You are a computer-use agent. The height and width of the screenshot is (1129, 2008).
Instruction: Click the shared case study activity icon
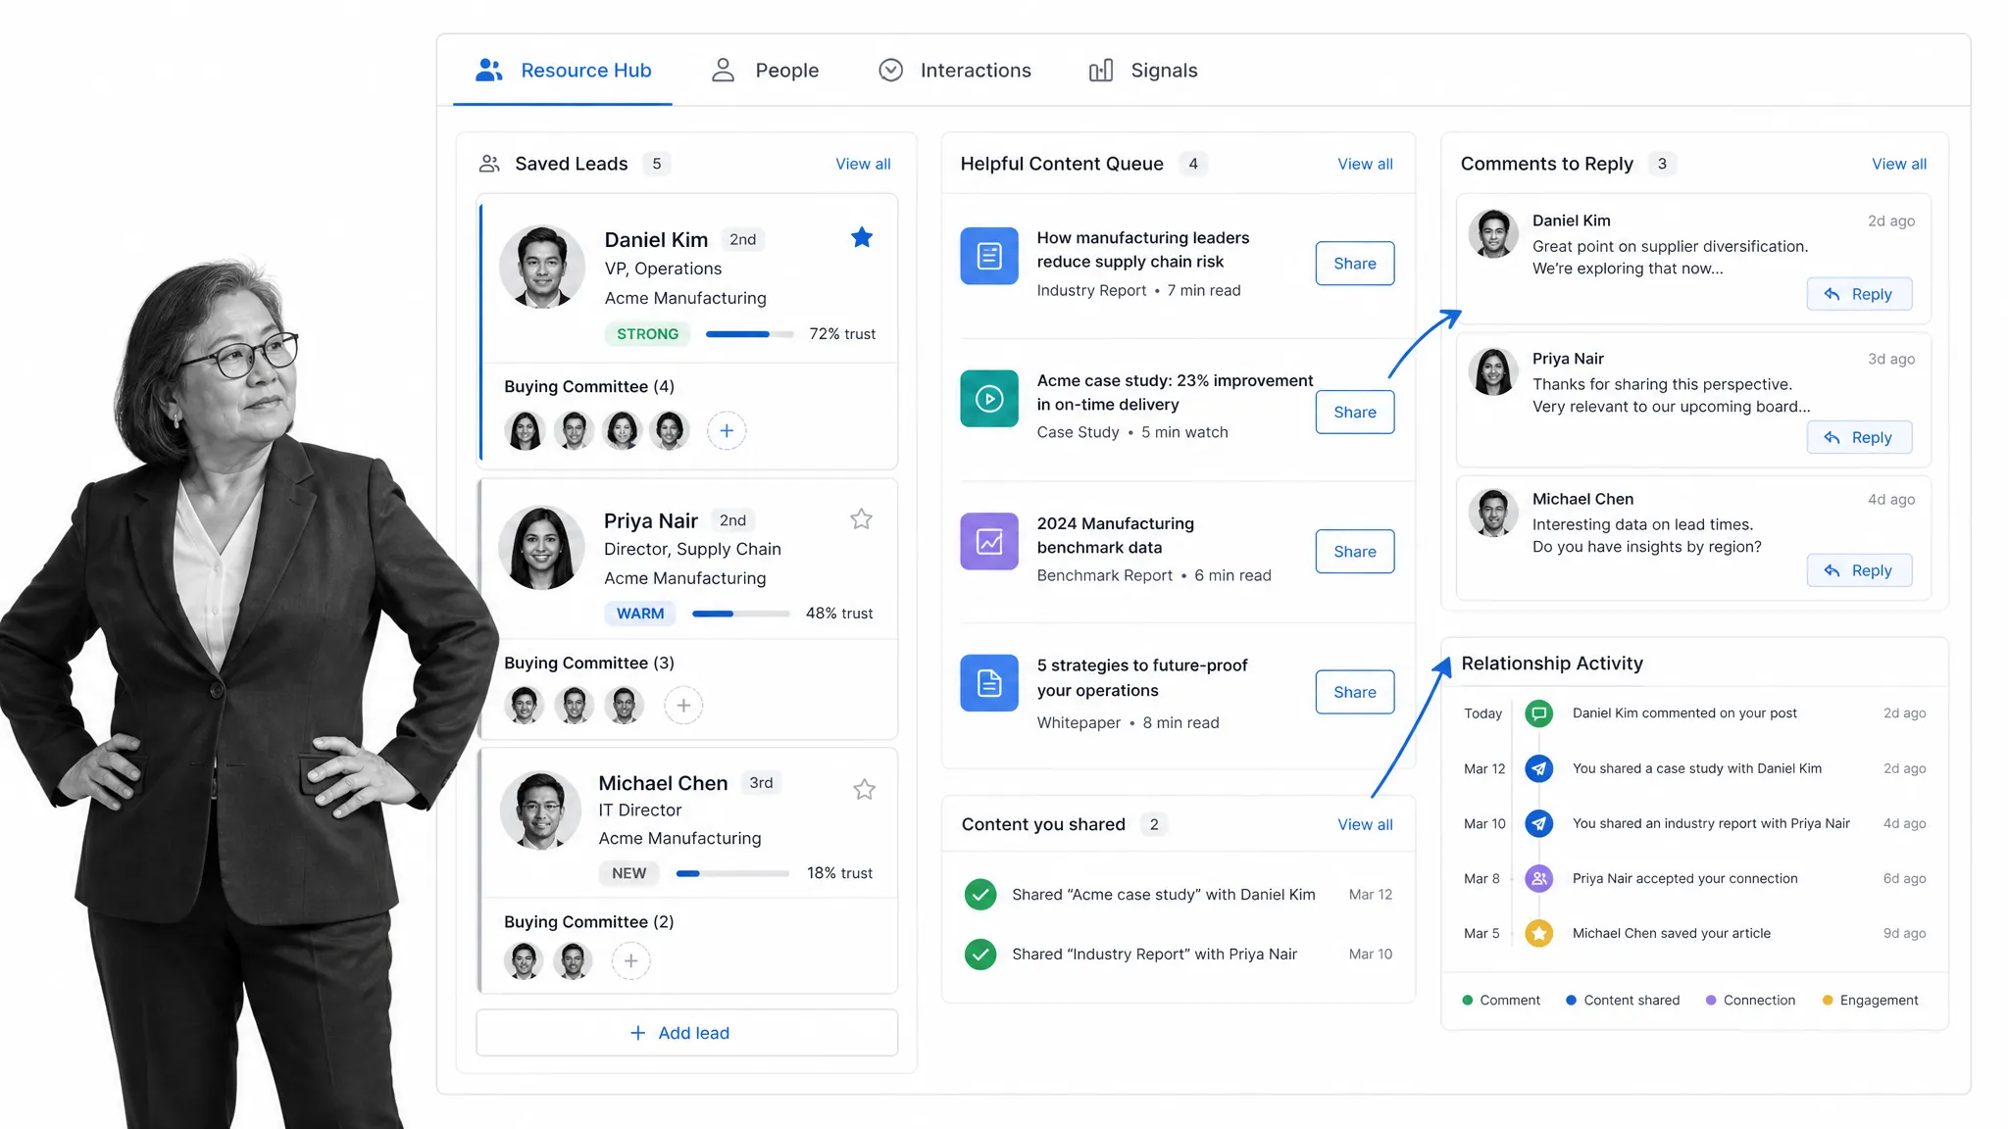click(1539, 768)
